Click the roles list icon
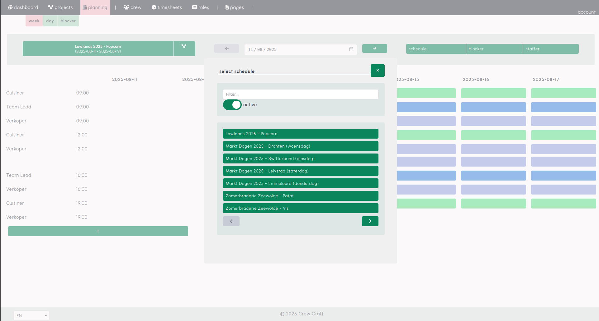Viewport: 599px width, 321px height. (194, 7)
